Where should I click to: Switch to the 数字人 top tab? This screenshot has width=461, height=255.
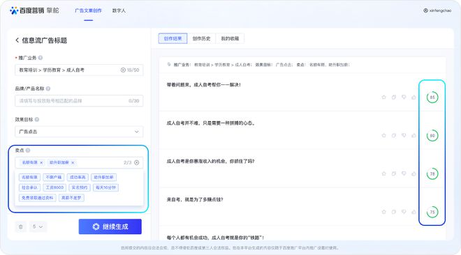119,10
